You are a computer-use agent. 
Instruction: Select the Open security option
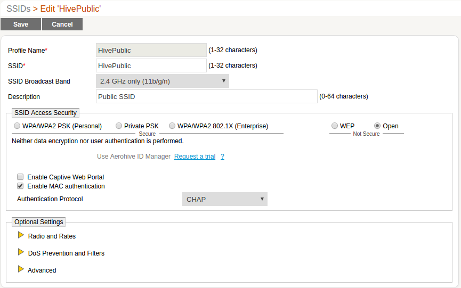(377, 126)
